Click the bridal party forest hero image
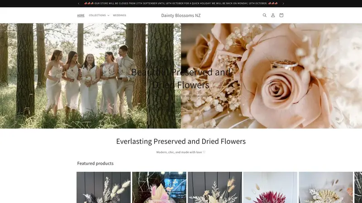This screenshot has width=362, height=203. tap(90, 76)
